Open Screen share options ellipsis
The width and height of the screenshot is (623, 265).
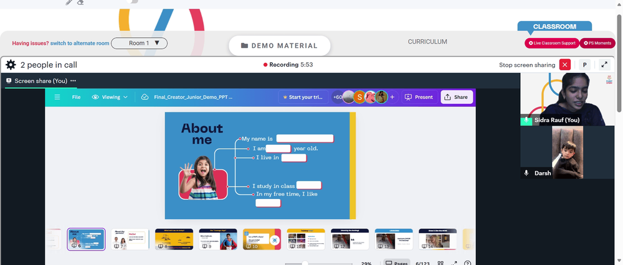(x=73, y=80)
